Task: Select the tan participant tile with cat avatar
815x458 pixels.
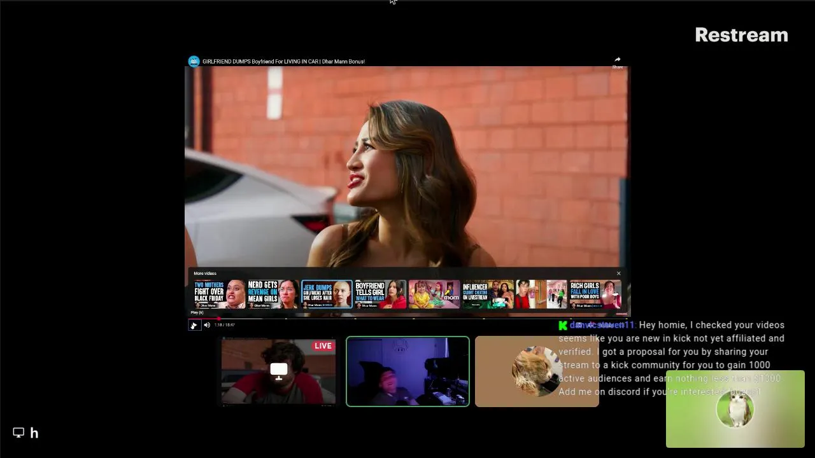Action: [x=537, y=371]
